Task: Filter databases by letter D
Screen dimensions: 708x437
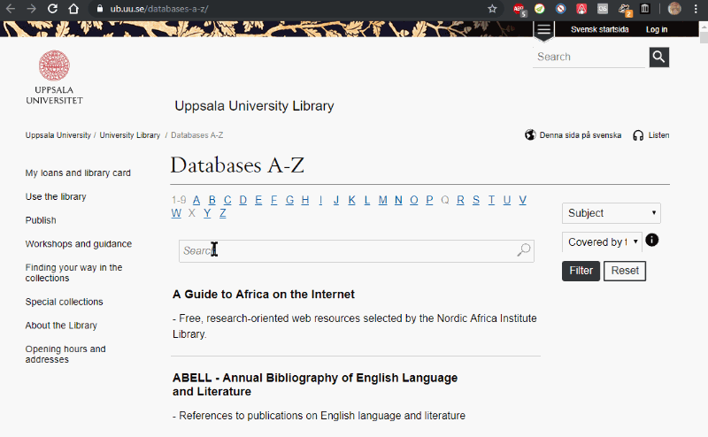Action: [x=242, y=200]
